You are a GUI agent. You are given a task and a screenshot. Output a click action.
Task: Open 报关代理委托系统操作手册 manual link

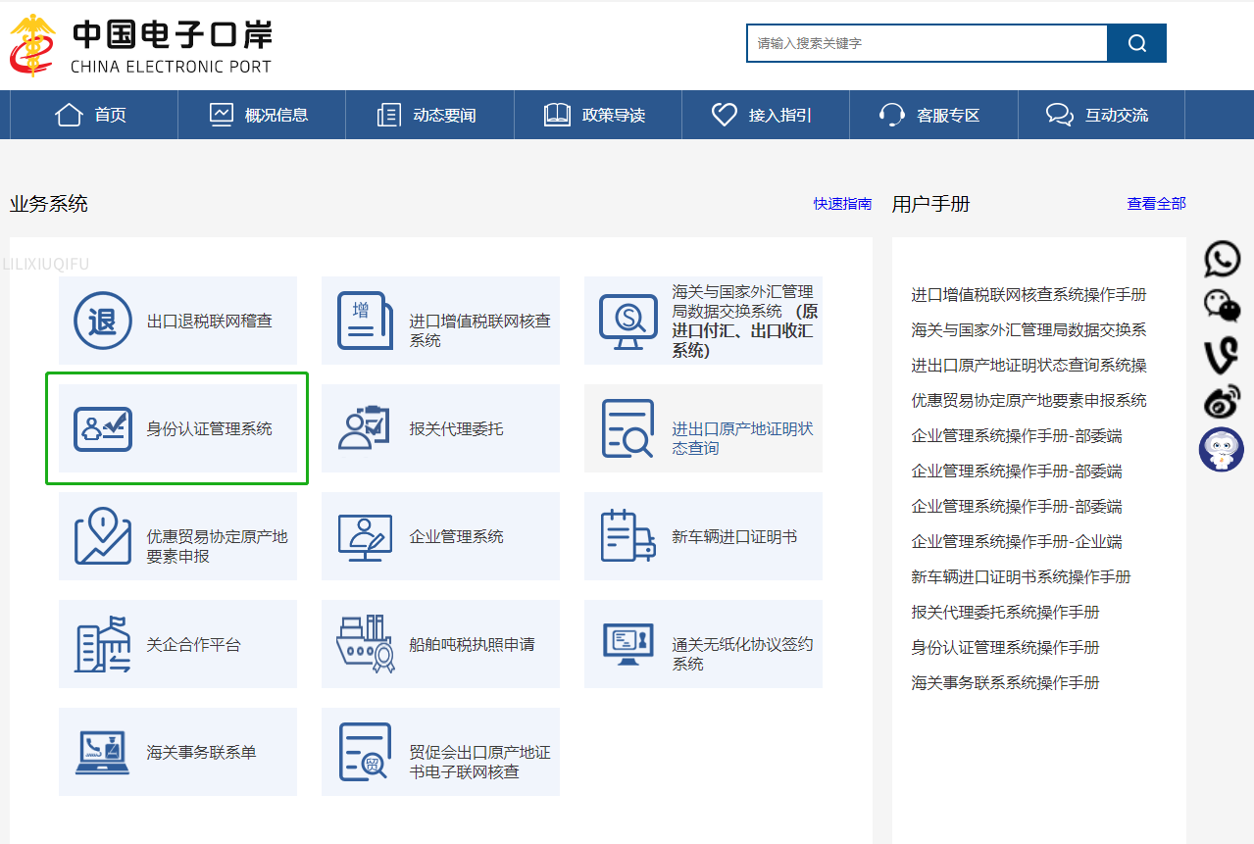(1005, 613)
